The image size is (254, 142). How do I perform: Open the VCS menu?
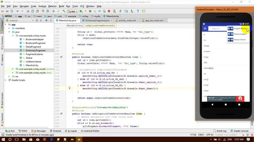tap(82, 6)
